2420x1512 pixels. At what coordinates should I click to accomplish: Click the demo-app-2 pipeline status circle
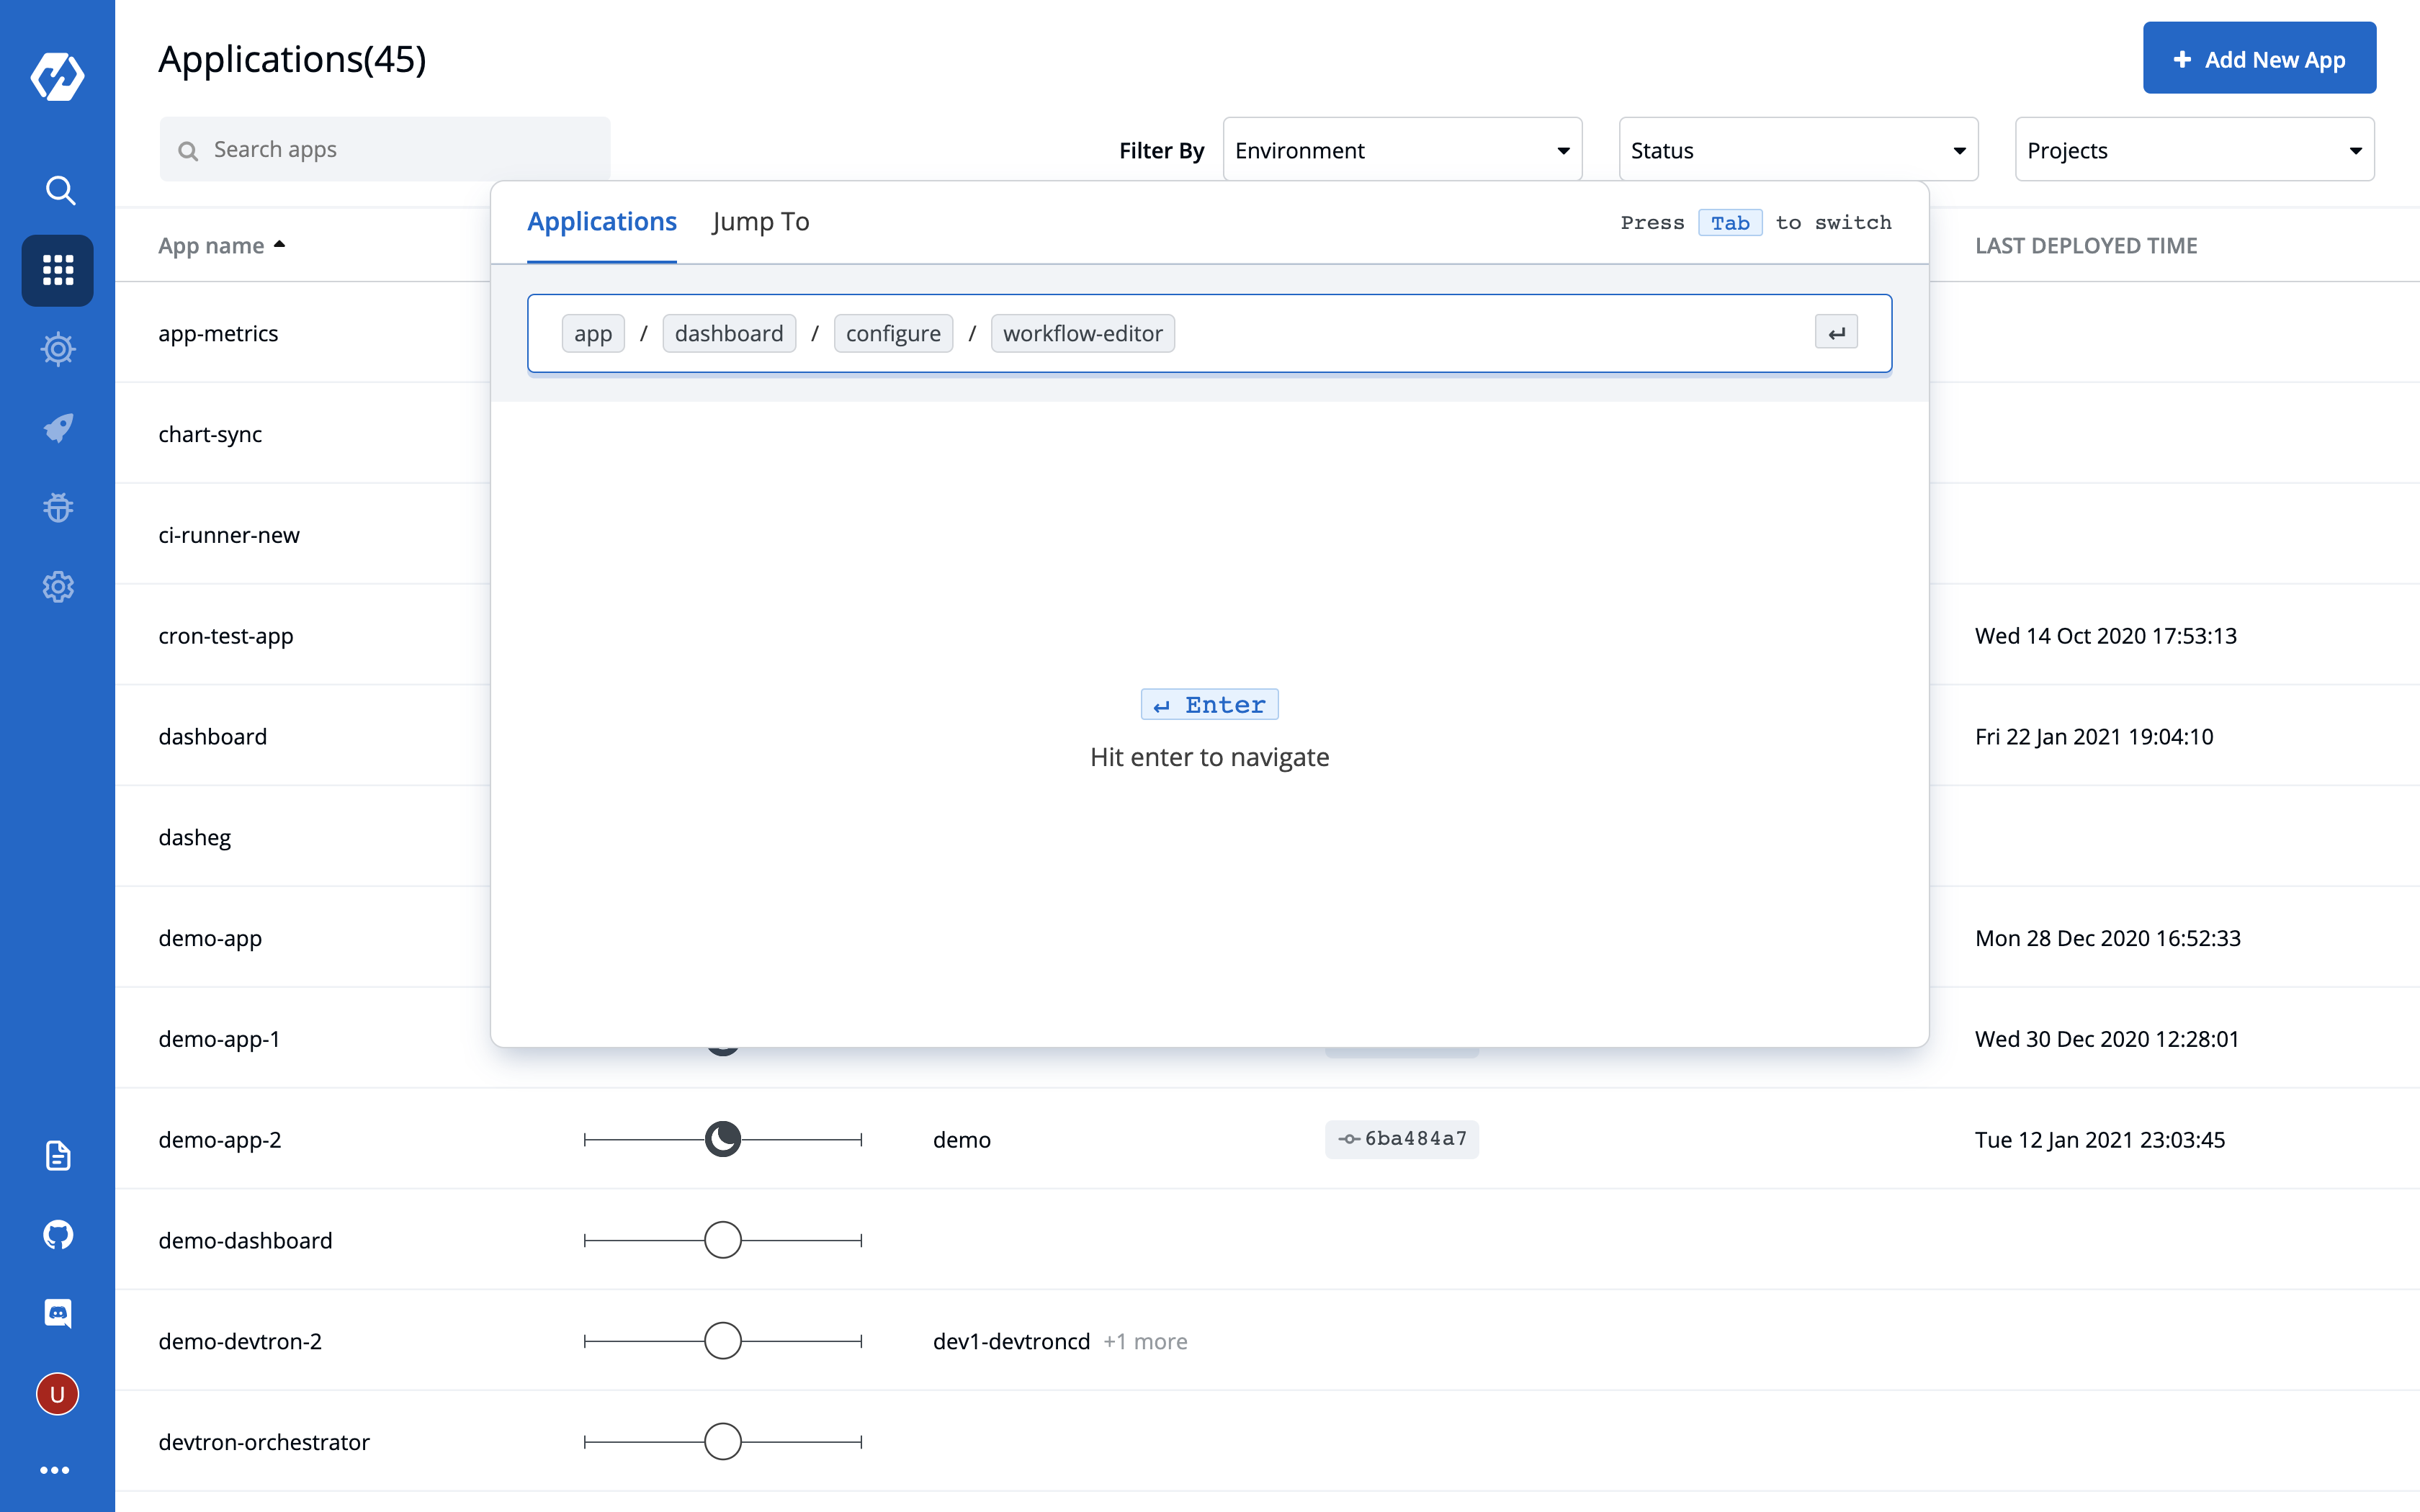tap(722, 1139)
